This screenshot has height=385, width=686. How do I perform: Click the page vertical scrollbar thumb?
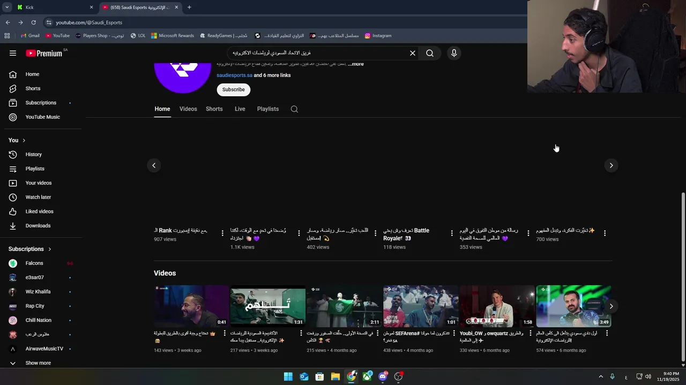tap(683, 277)
